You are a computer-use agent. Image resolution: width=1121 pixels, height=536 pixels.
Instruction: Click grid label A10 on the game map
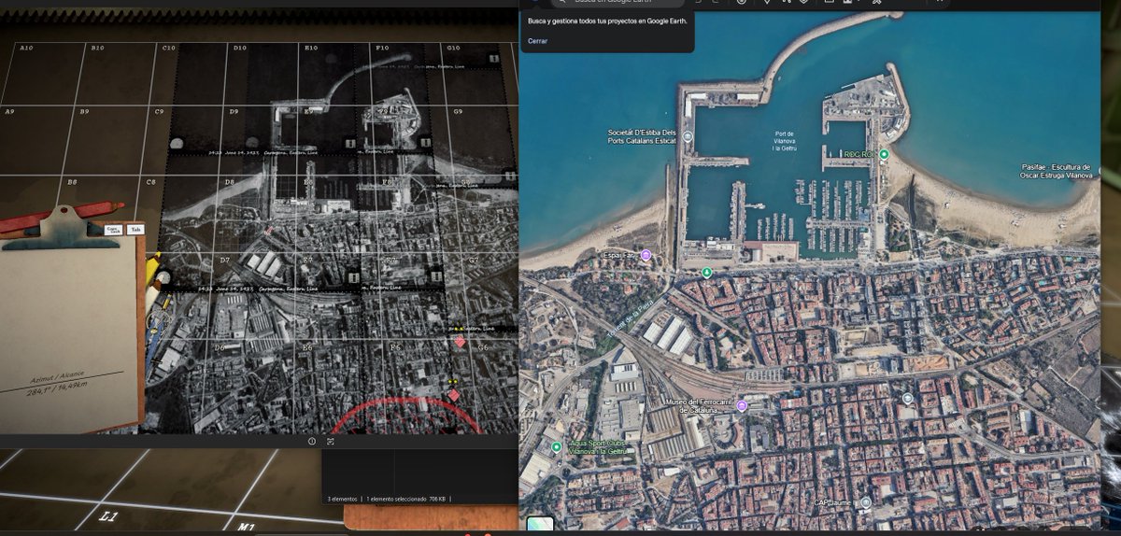(26, 48)
